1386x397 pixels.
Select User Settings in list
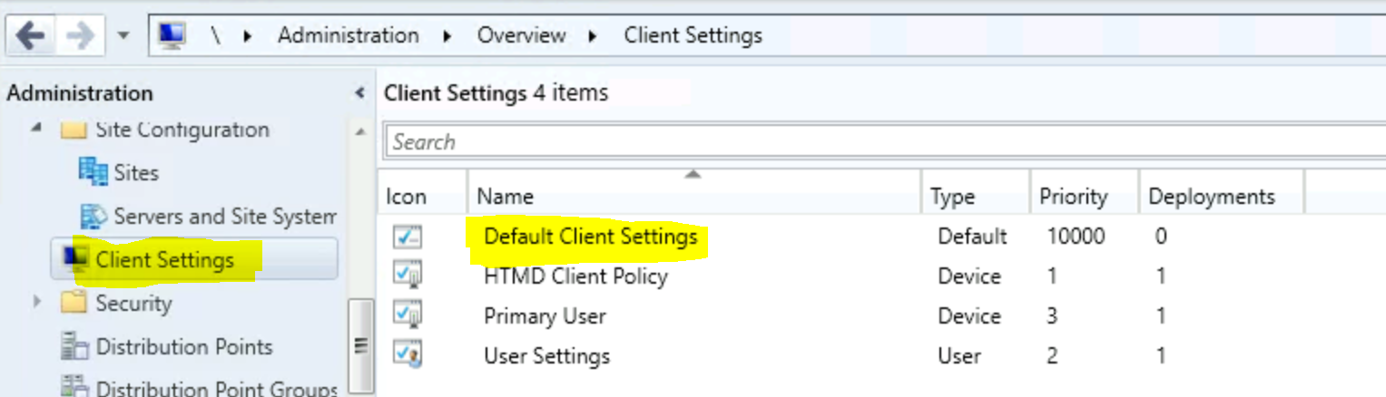point(546,355)
